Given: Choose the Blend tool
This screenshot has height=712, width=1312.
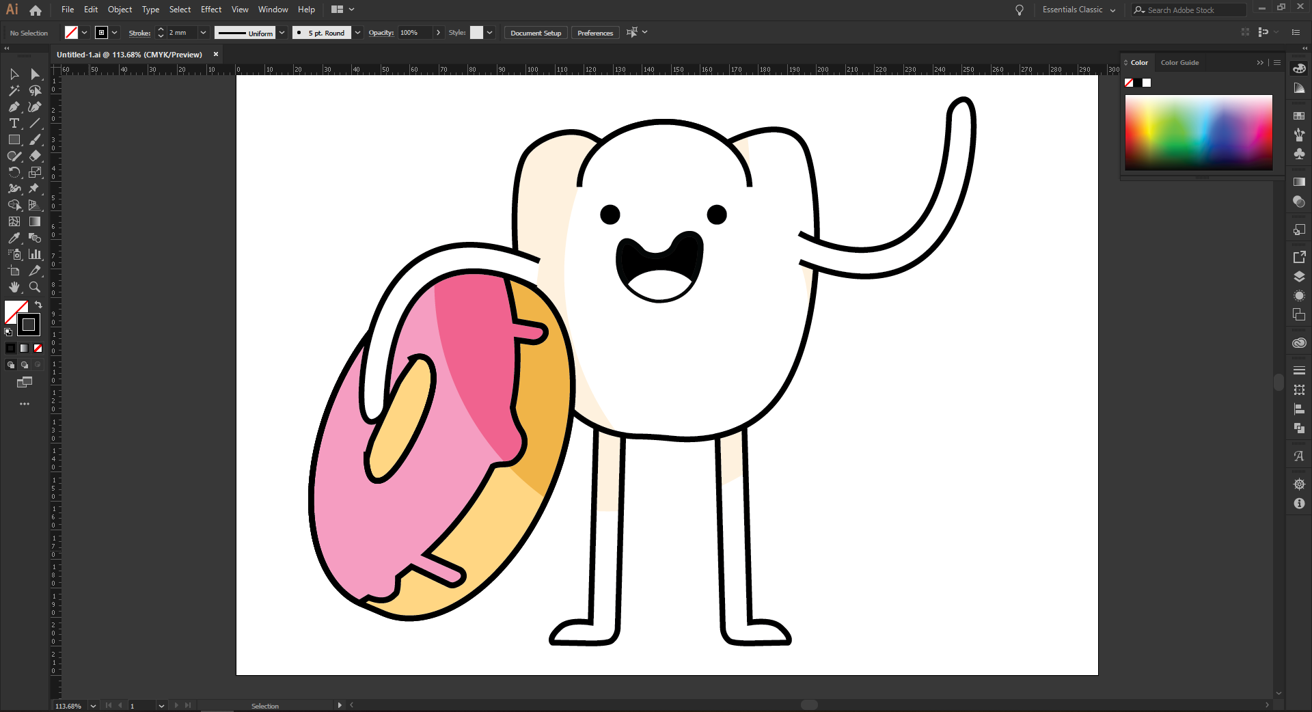Looking at the screenshot, I should 35,238.
